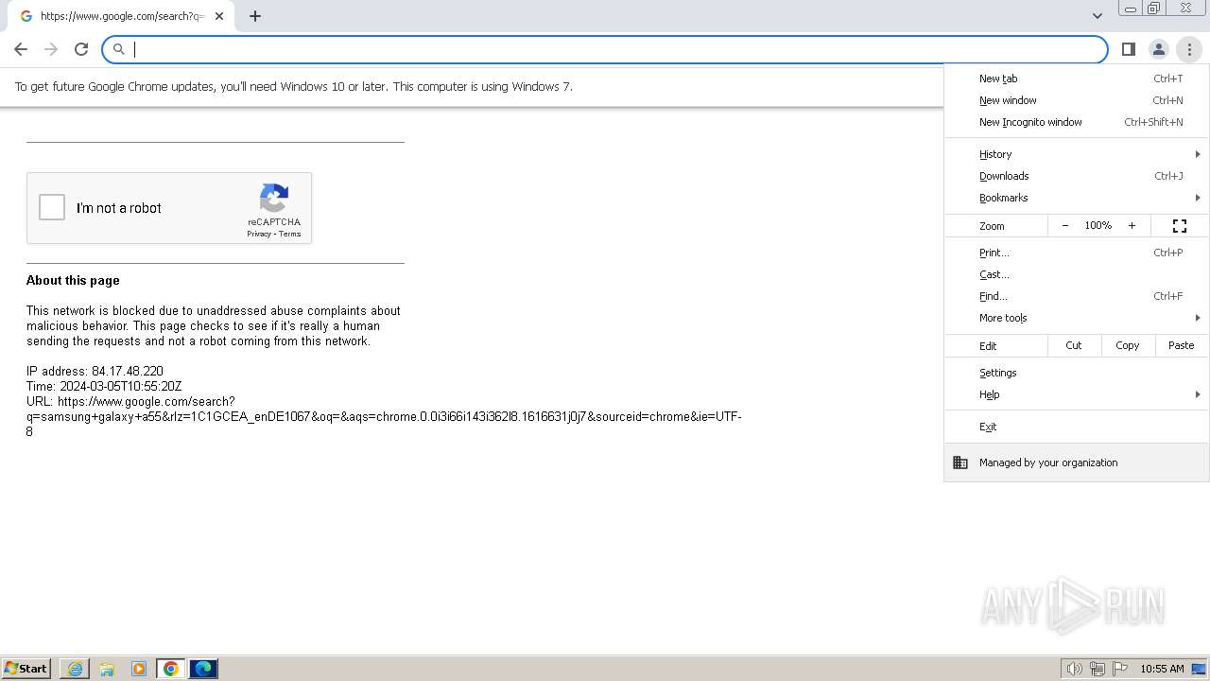Choose New tab from the menu

click(x=1077, y=79)
